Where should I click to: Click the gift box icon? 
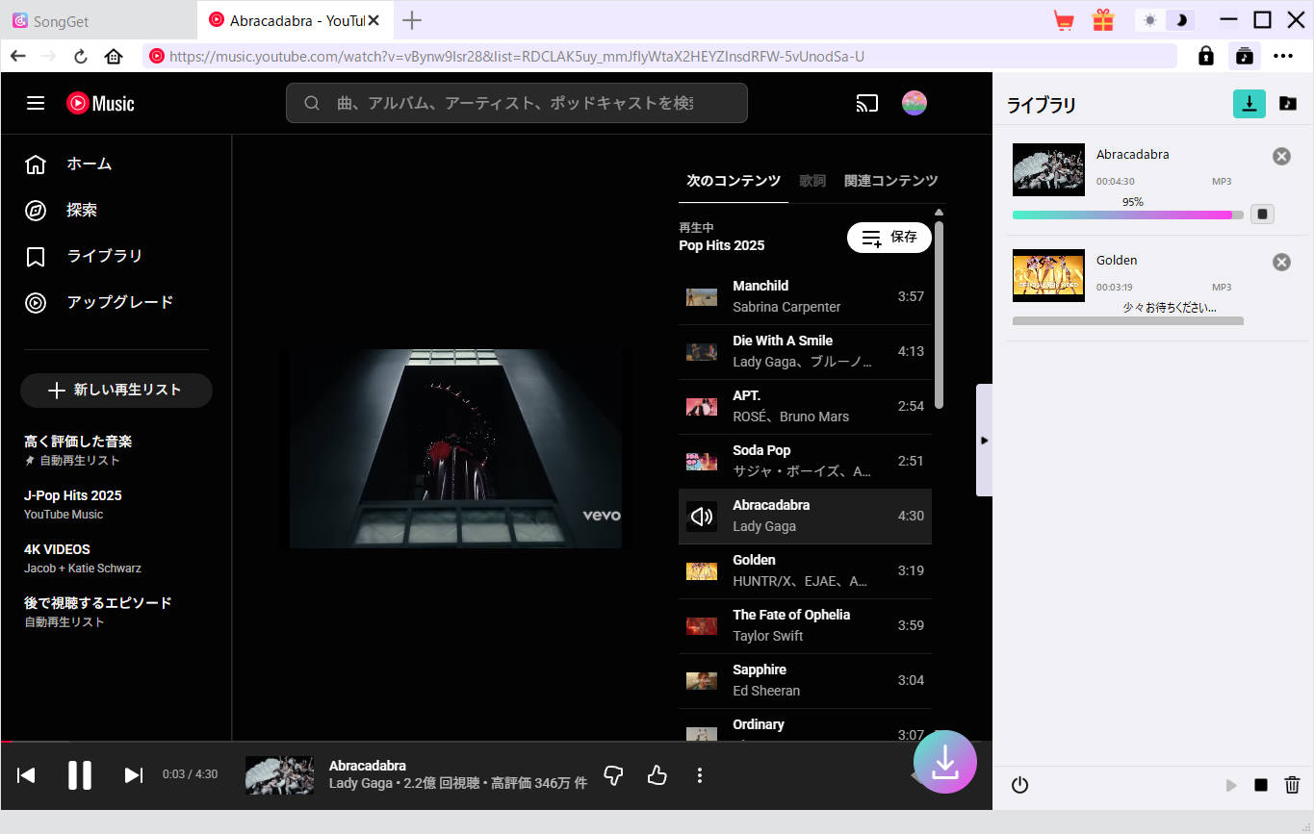[1102, 20]
